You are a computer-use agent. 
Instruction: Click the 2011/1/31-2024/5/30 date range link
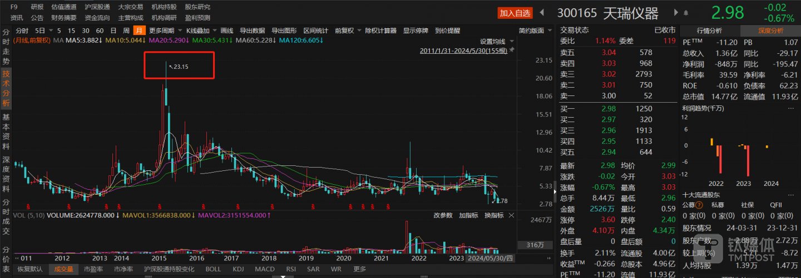[x=463, y=50]
